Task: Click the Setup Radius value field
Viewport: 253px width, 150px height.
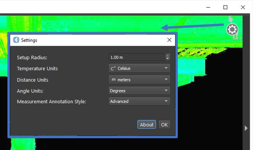Action: 137,57
